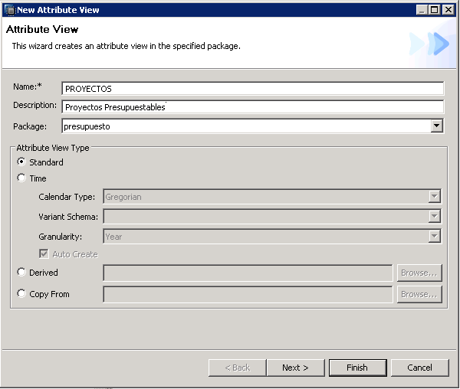Click the New Attribute View window icon
This screenshot has height=389, width=460.
point(10,9)
